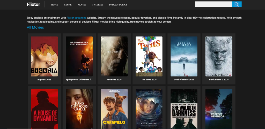The width and height of the screenshot is (265, 129).
Task: Click the 'Dead of Winter 2025' title
Action: [x=184, y=80]
